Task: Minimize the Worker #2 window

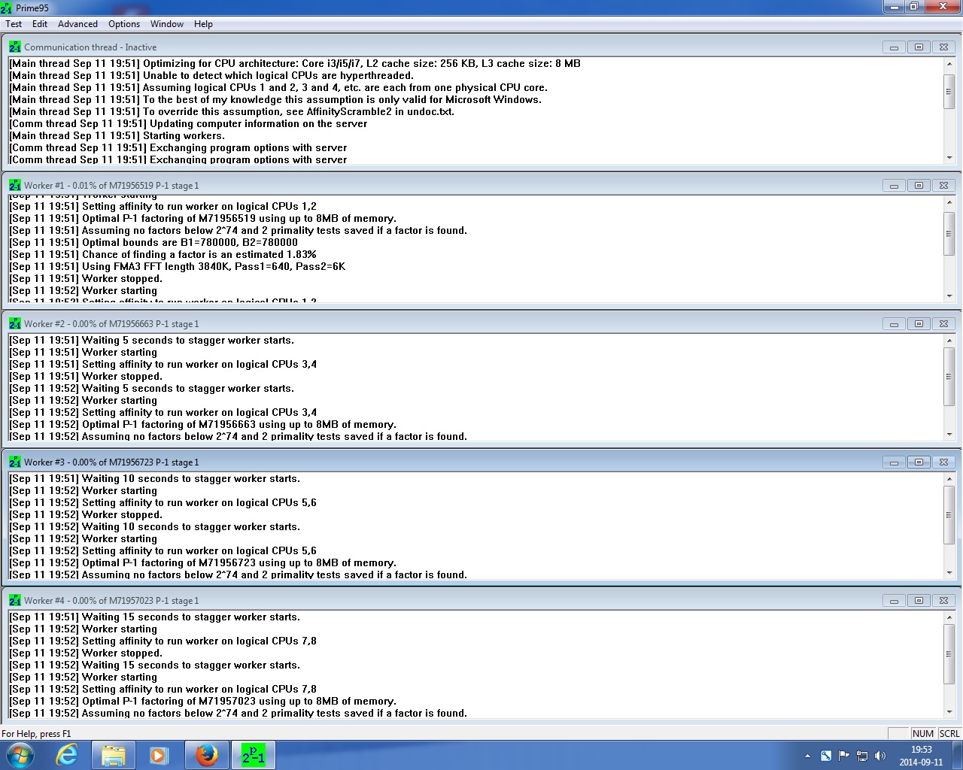Action: click(x=894, y=323)
